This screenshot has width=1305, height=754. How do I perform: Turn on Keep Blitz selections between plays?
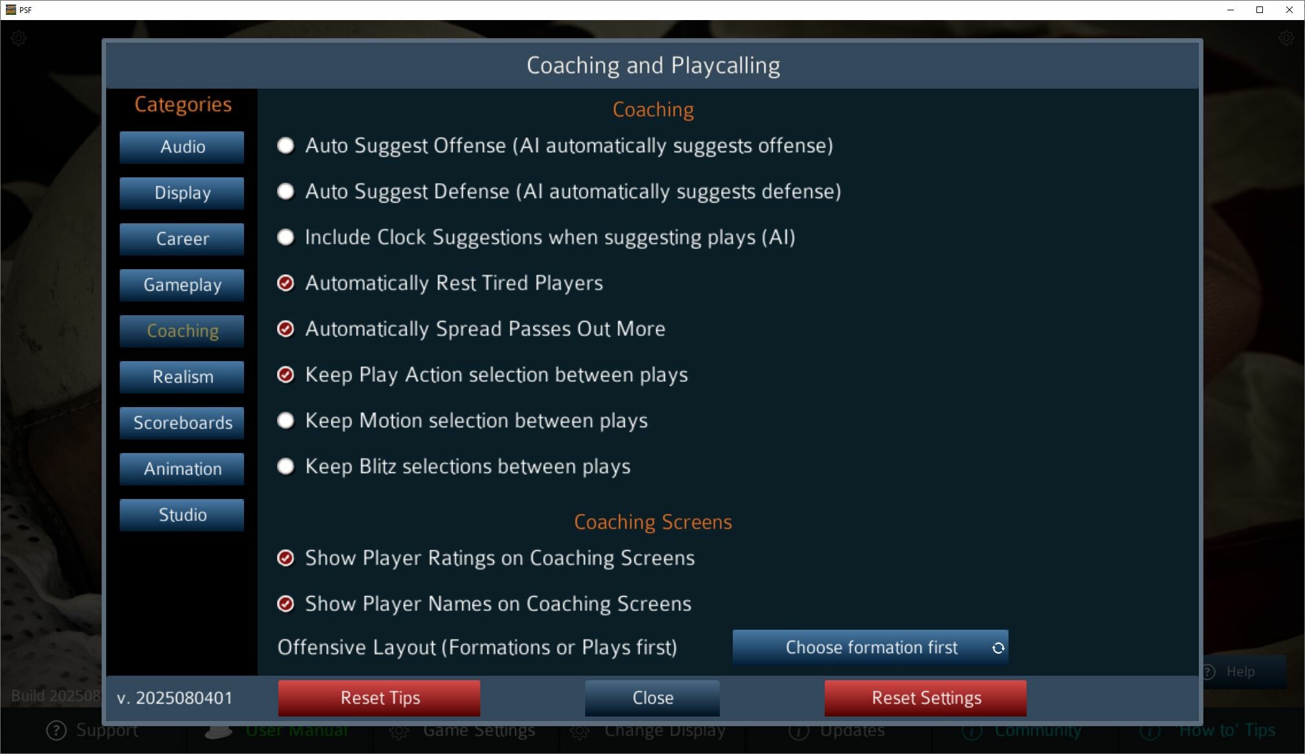(285, 467)
